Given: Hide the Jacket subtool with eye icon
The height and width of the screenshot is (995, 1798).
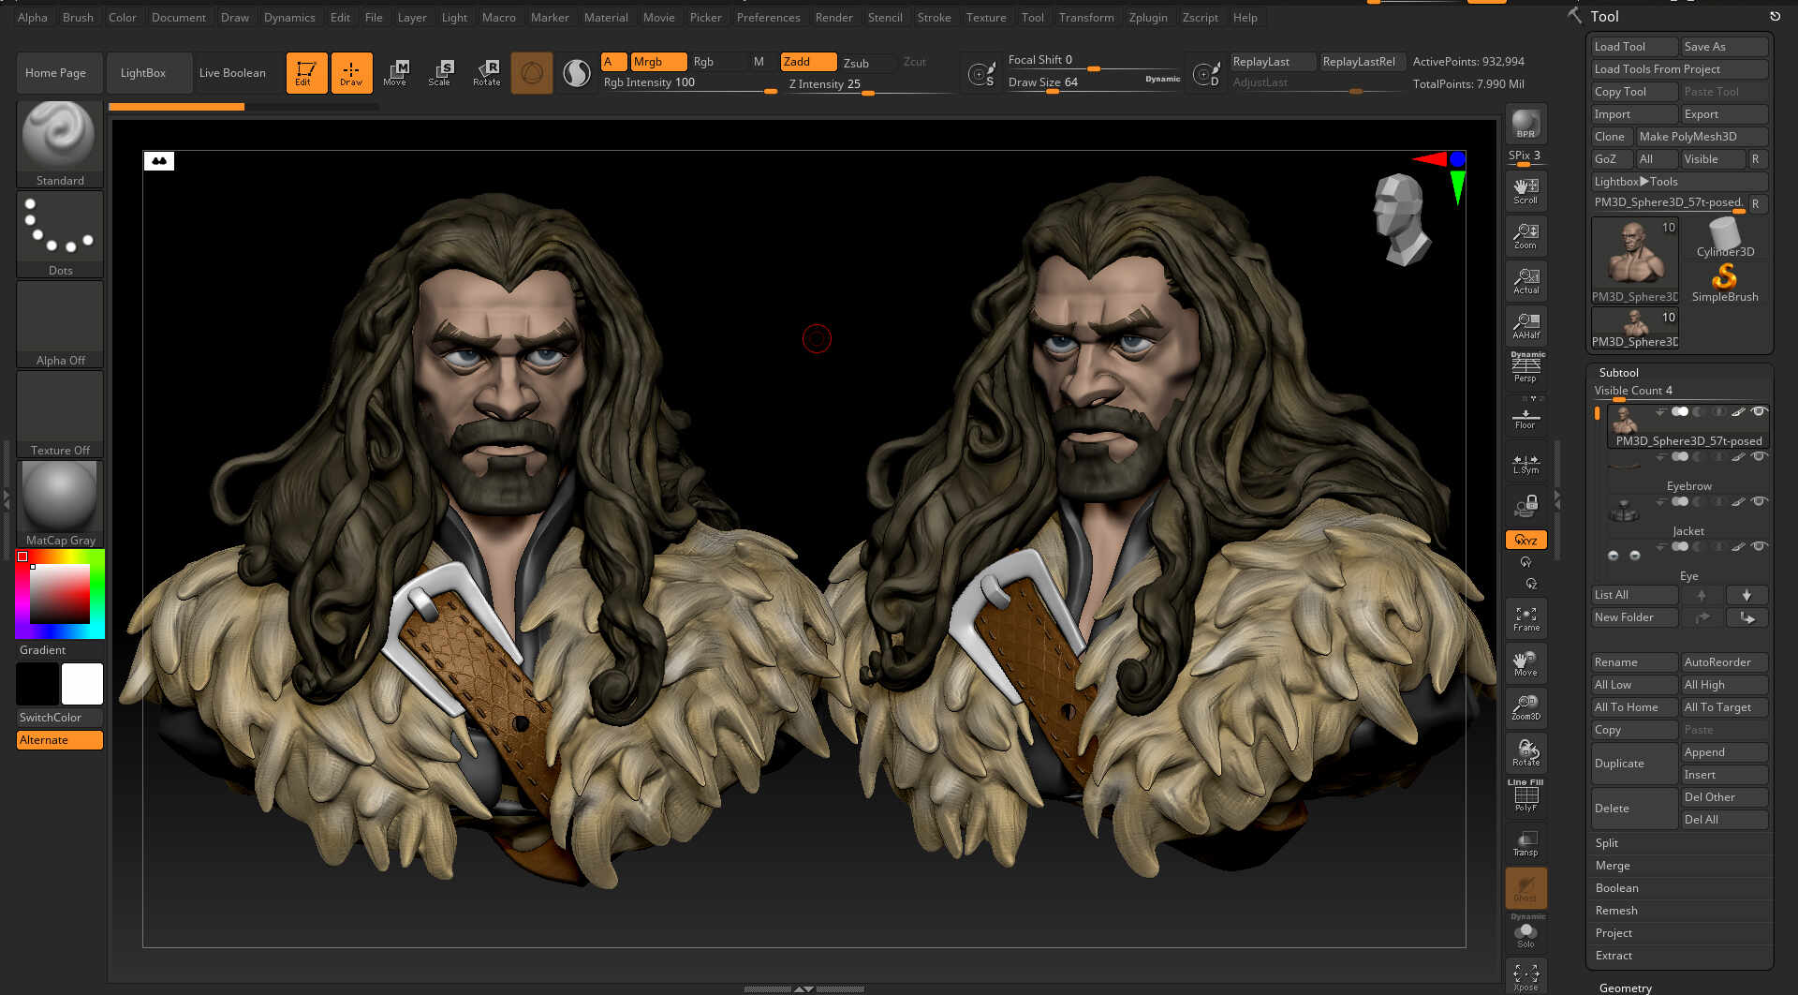Looking at the screenshot, I should pos(1759,502).
